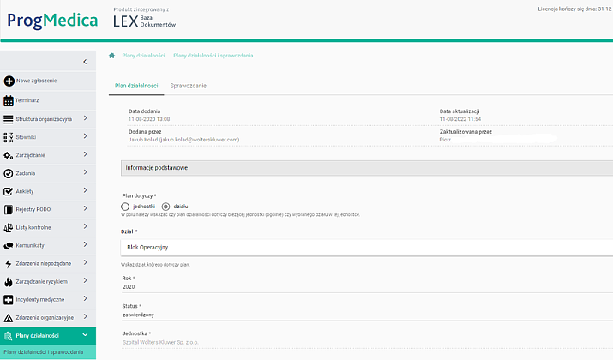The width and height of the screenshot is (613, 360).
Task: Click Plany działalności breadcrumb link
Action: click(143, 56)
